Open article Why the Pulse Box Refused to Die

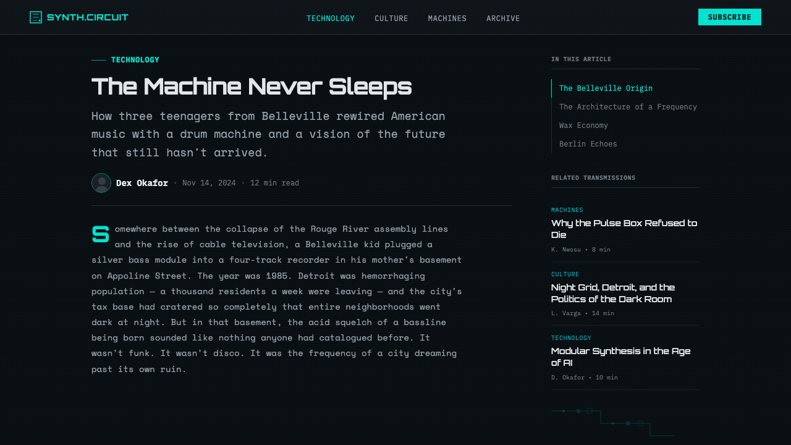point(624,229)
